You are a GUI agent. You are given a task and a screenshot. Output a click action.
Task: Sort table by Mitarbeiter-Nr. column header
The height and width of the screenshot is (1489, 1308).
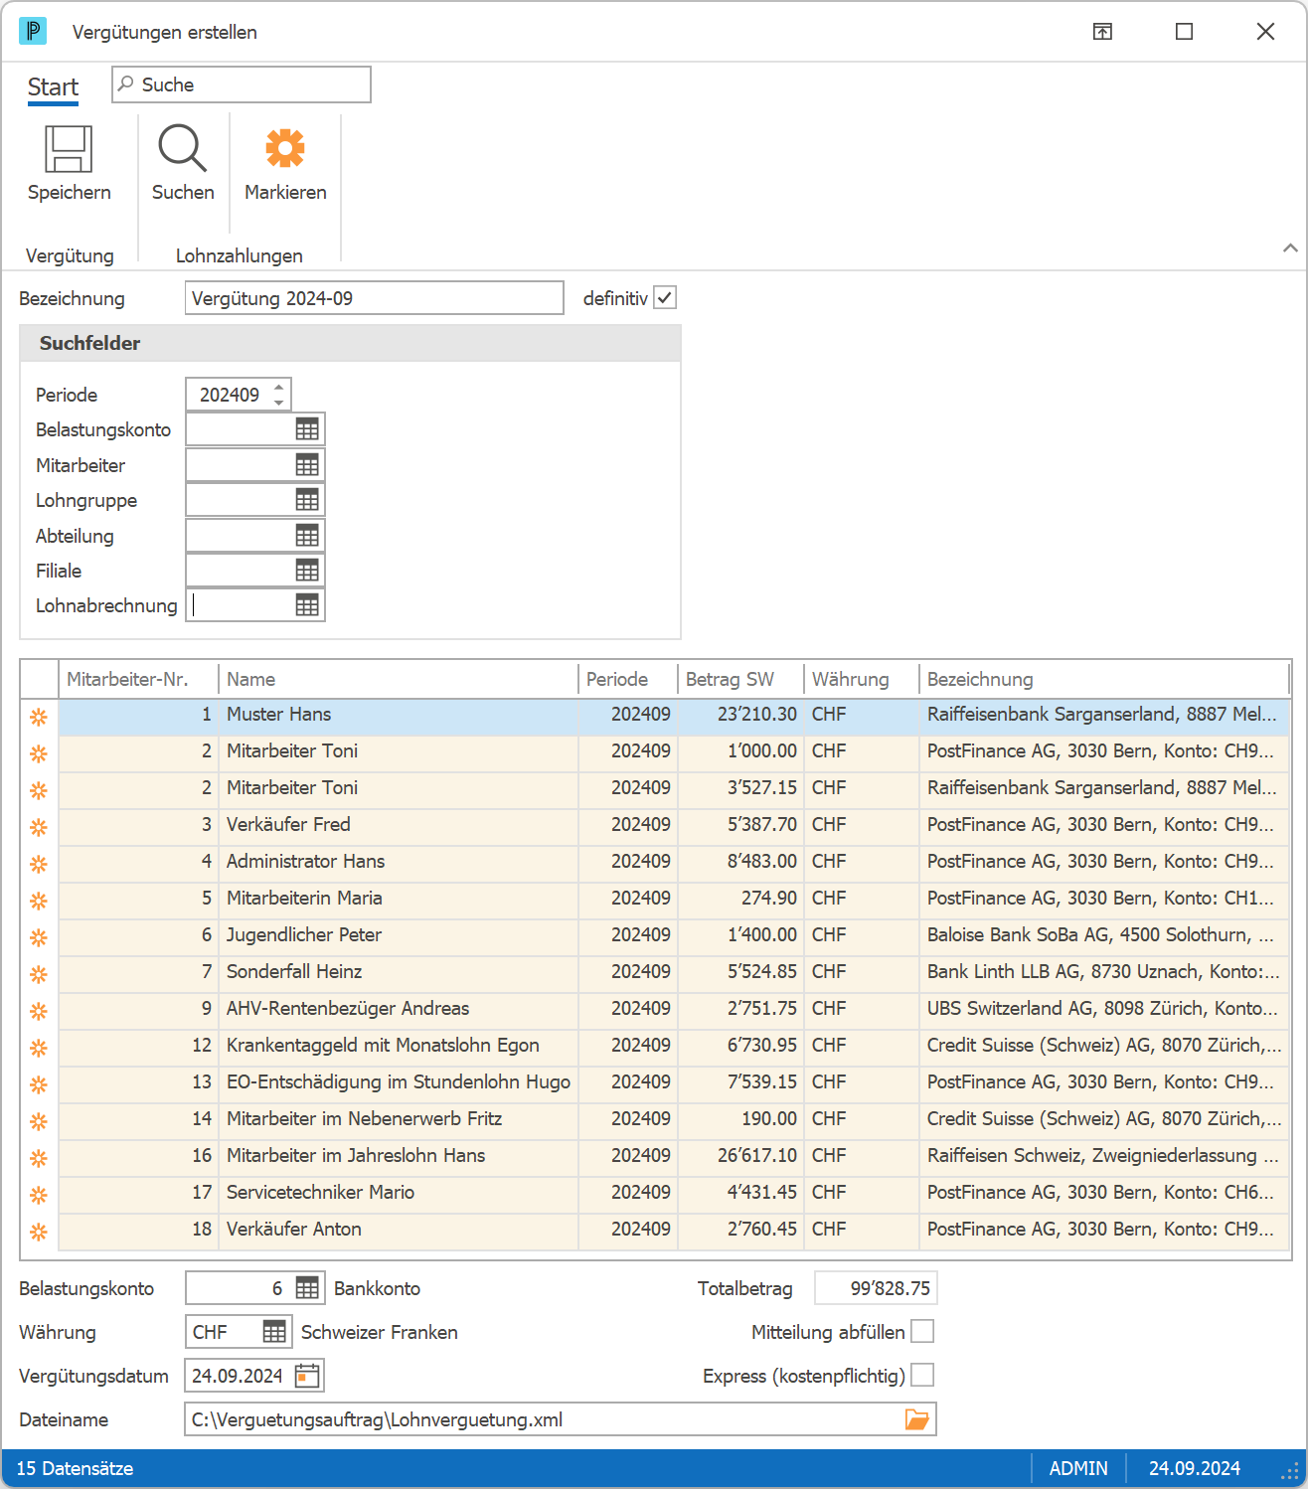coord(138,679)
